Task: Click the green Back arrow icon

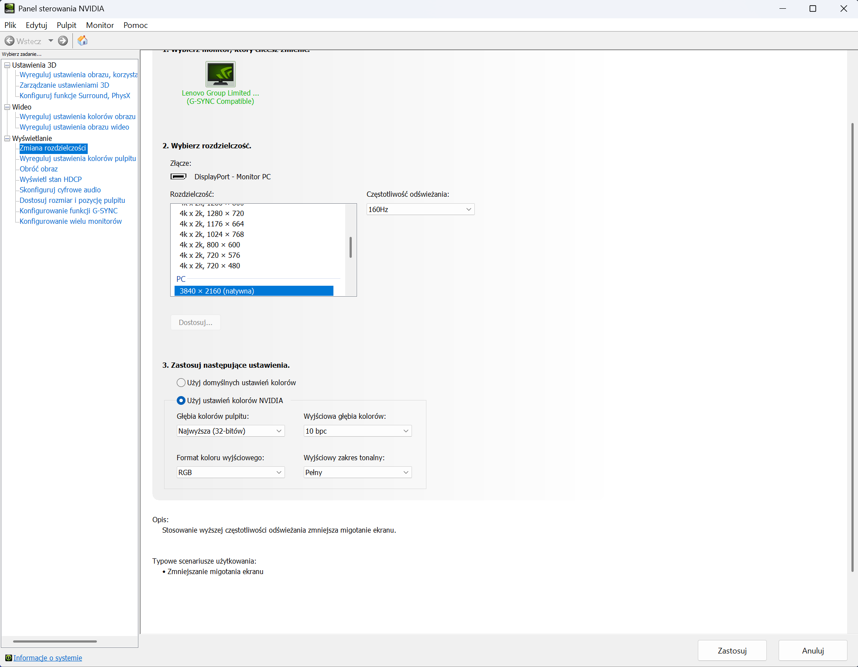Action: pos(10,41)
